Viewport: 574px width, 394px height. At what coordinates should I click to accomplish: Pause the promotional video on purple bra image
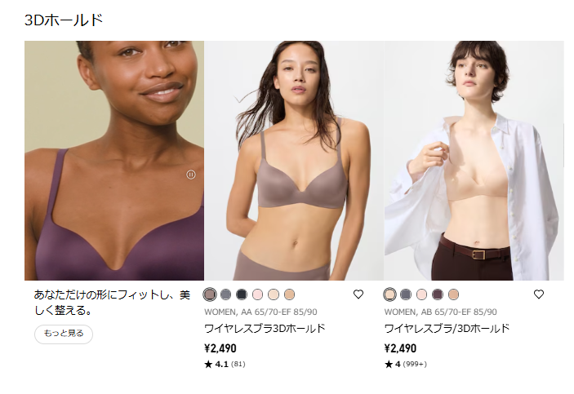[x=191, y=175]
